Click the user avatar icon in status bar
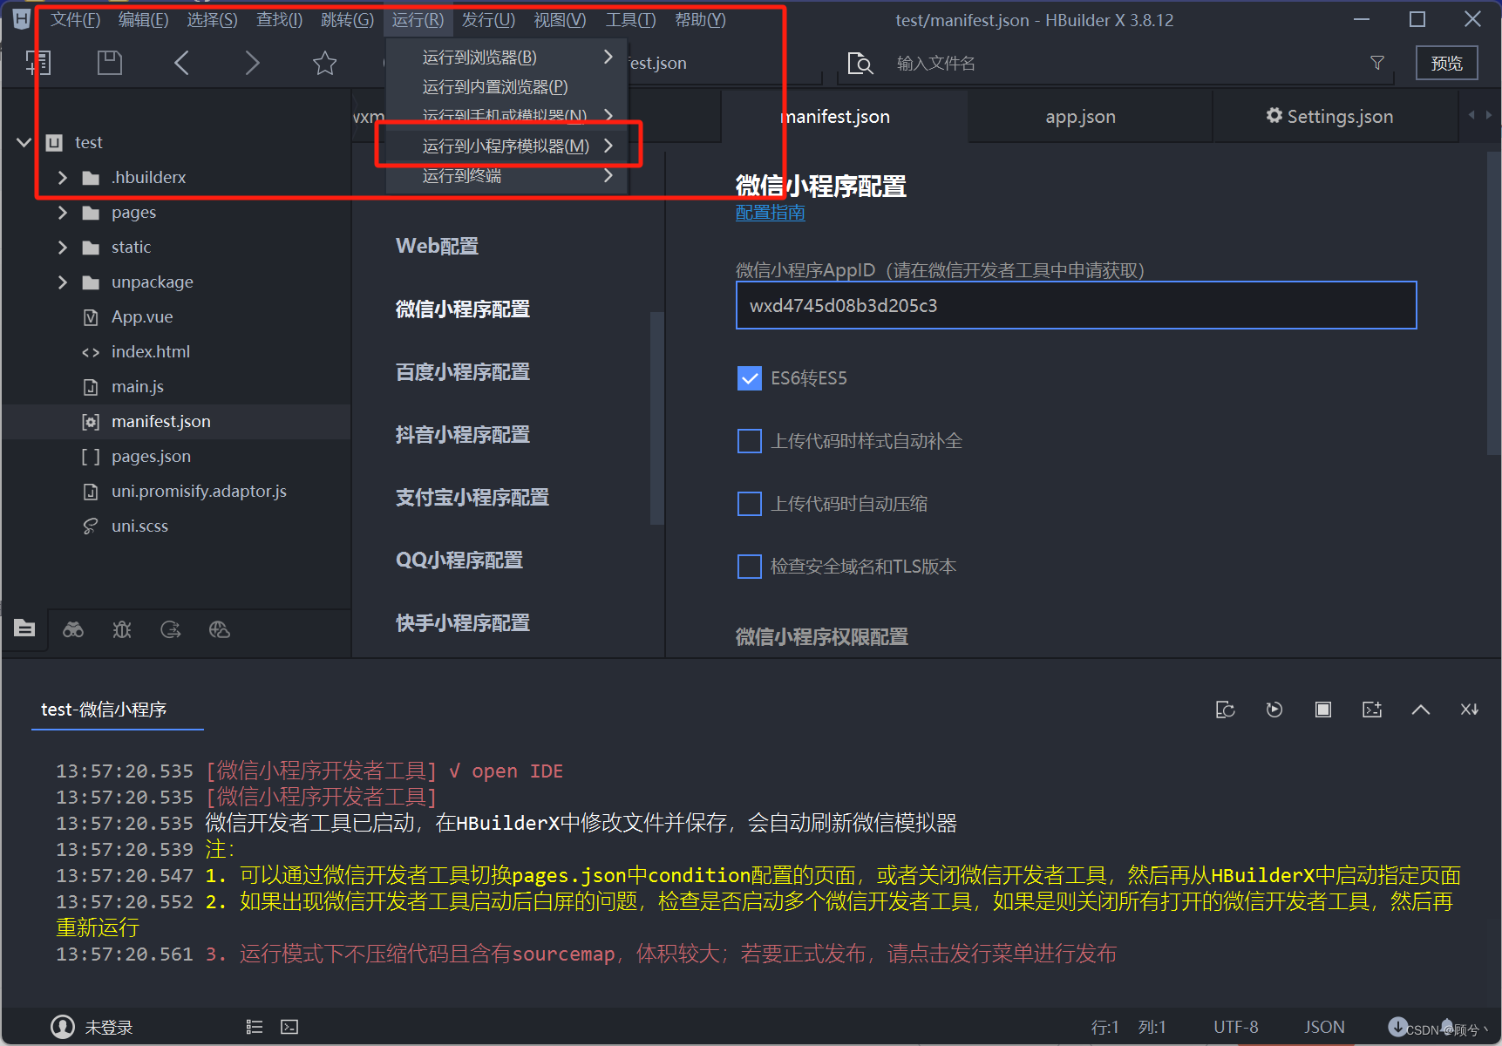The width and height of the screenshot is (1502, 1046). click(63, 1027)
